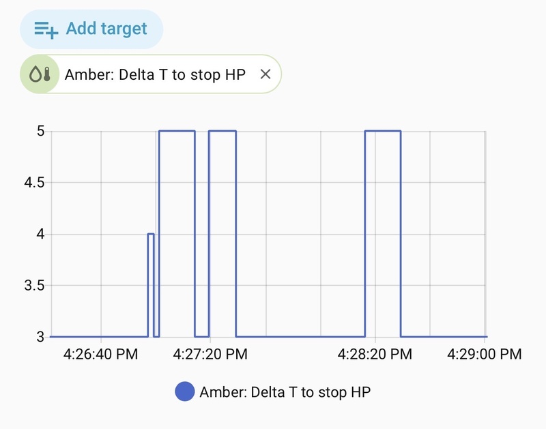Click the y-axis label 3.5
Image resolution: width=546 pixels, height=429 pixels.
33,285
